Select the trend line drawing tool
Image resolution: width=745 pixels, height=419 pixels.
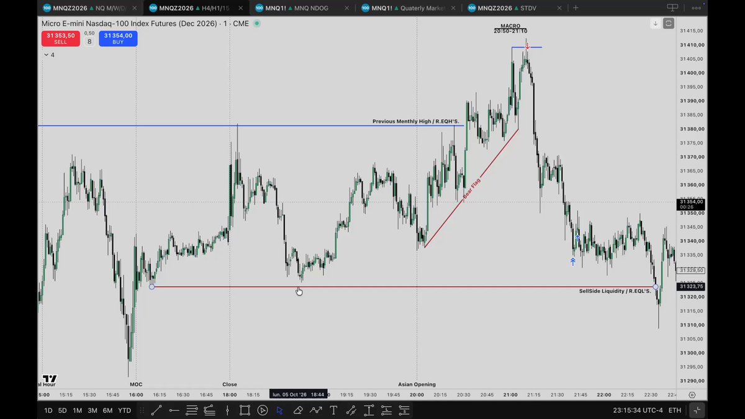156,410
